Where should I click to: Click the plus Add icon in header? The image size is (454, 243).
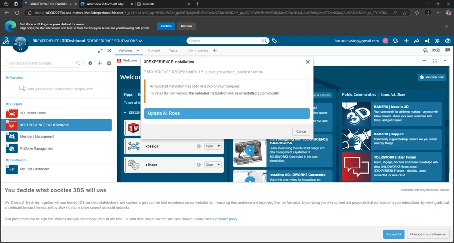click(x=406, y=41)
